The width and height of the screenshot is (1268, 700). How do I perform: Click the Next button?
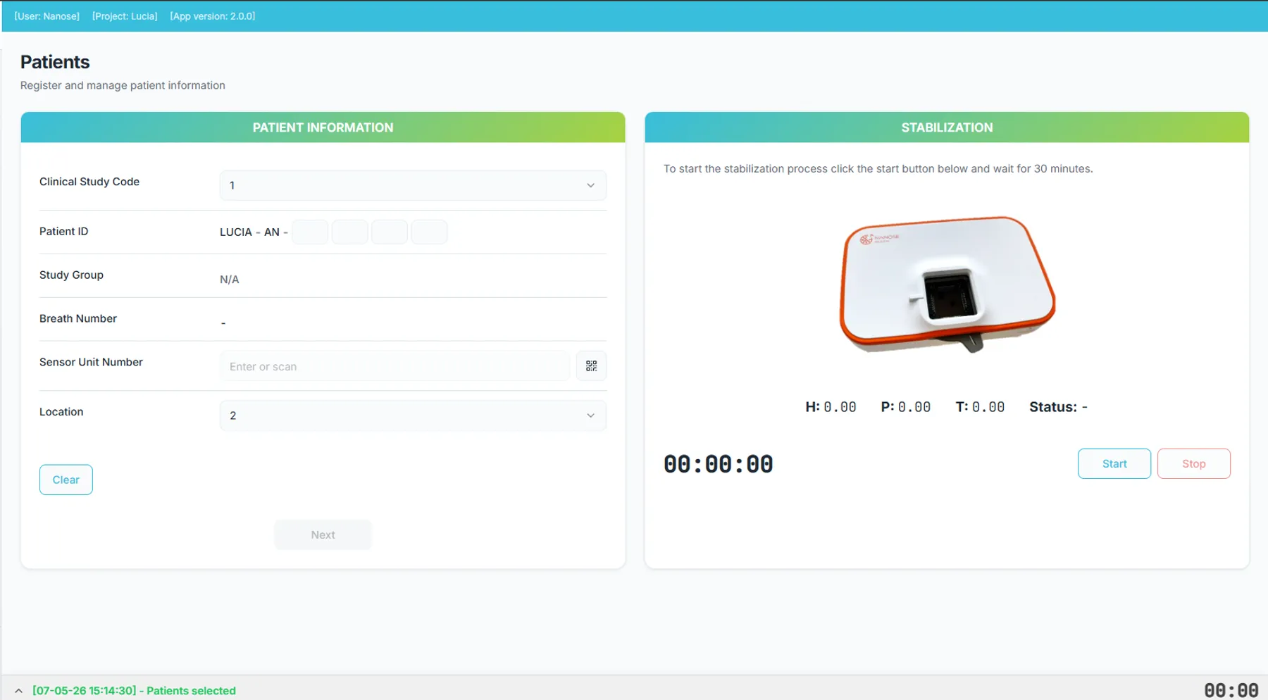pos(323,535)
